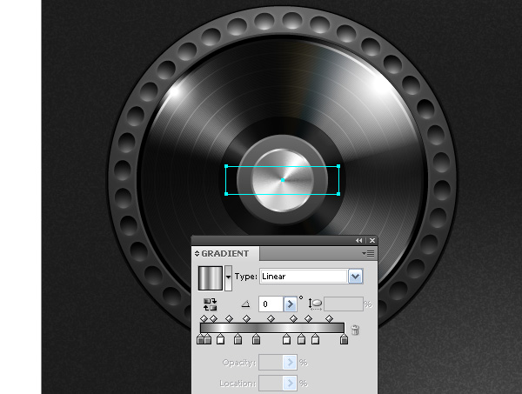Image resolution: width=522 pixels, height=394 pixels.
Task: Open the Gradient panel flyout menu
Action: click(368, 254)
